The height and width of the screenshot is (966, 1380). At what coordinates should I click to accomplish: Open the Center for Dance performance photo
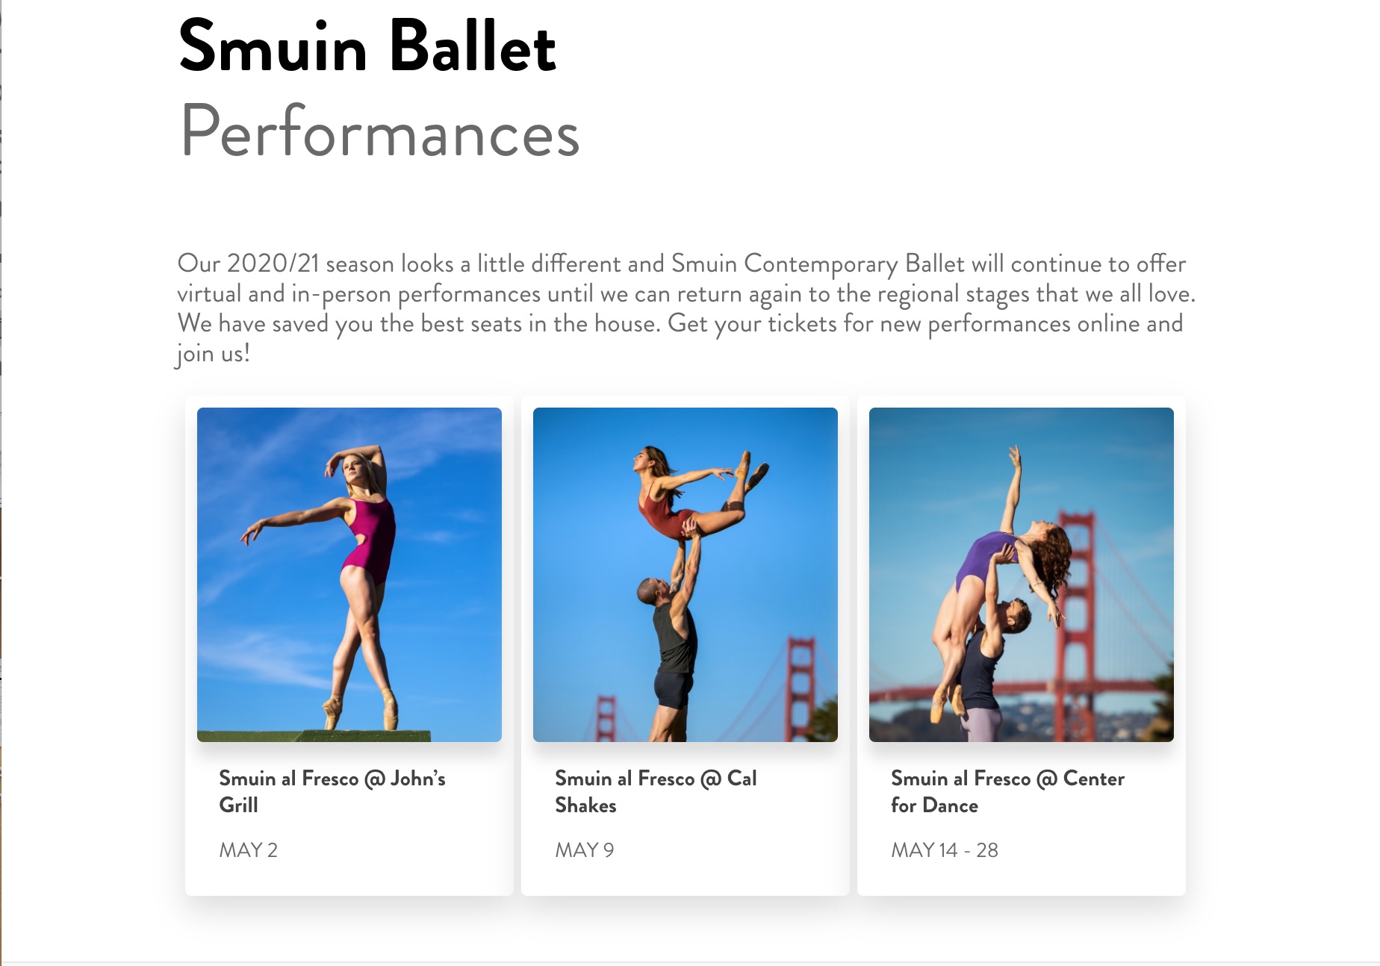[1022, 574]
